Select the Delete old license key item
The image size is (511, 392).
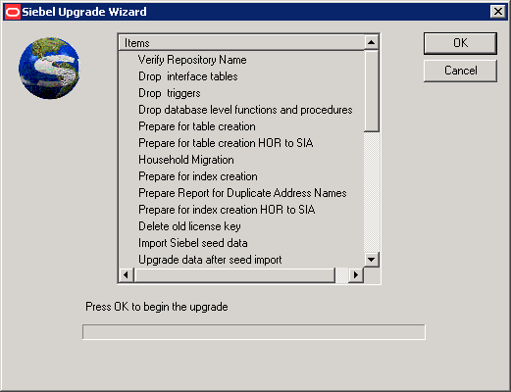189,226
